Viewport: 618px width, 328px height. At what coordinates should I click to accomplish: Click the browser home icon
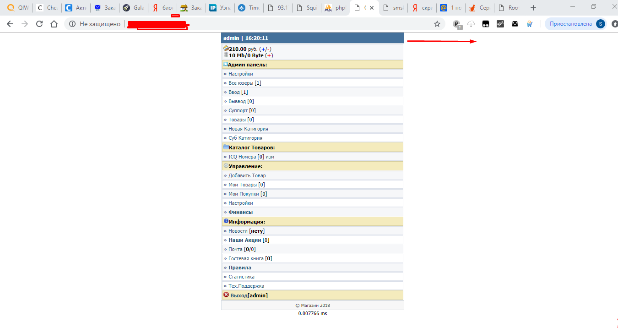[x=54, y=24]
